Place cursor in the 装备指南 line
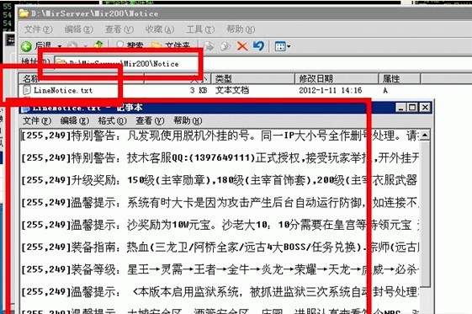Image resolution: width=472 pixels, height=314 pixels. click(220, 247)
